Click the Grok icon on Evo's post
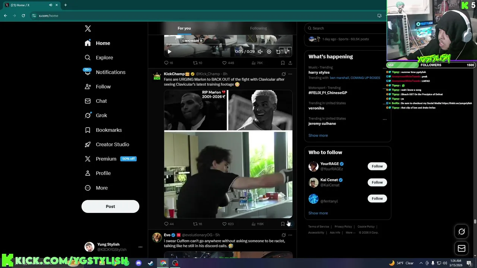Screen dimensions: 477x268 [284, 235]
